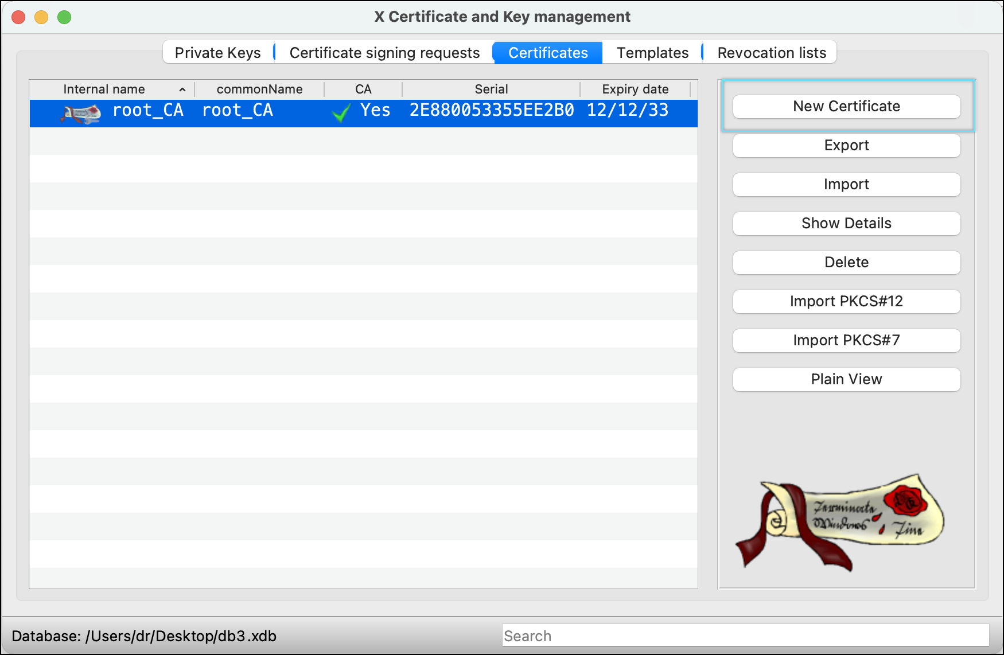The image size is (1004, 655).
Task: Click the certificate scroll icon beside root_CA
Action: click(x=80, y=113)
